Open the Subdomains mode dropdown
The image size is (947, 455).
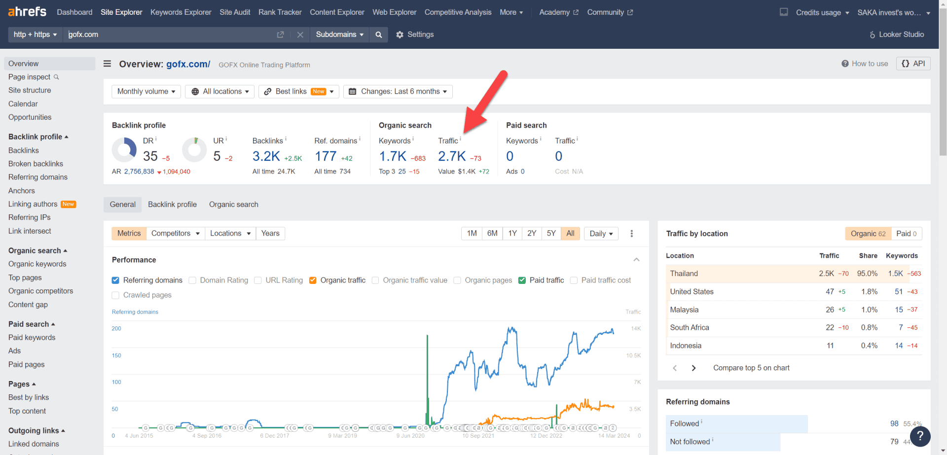pyautogui.click(x=339, y=35)
